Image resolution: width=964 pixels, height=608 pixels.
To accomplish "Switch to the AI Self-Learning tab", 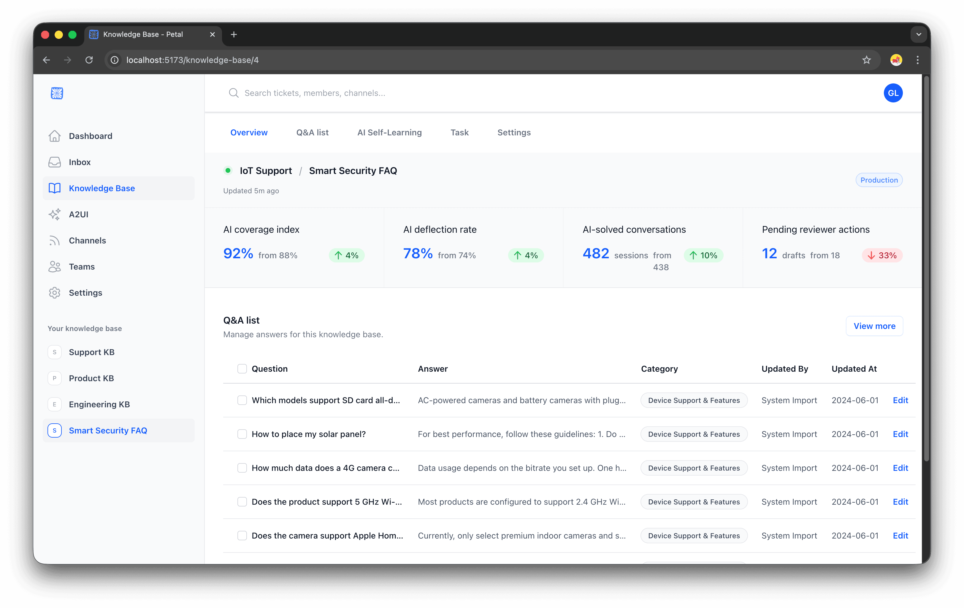I will 389,132.
